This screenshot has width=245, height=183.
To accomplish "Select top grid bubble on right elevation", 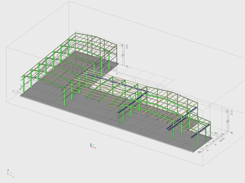I will (x=231, y=111).
